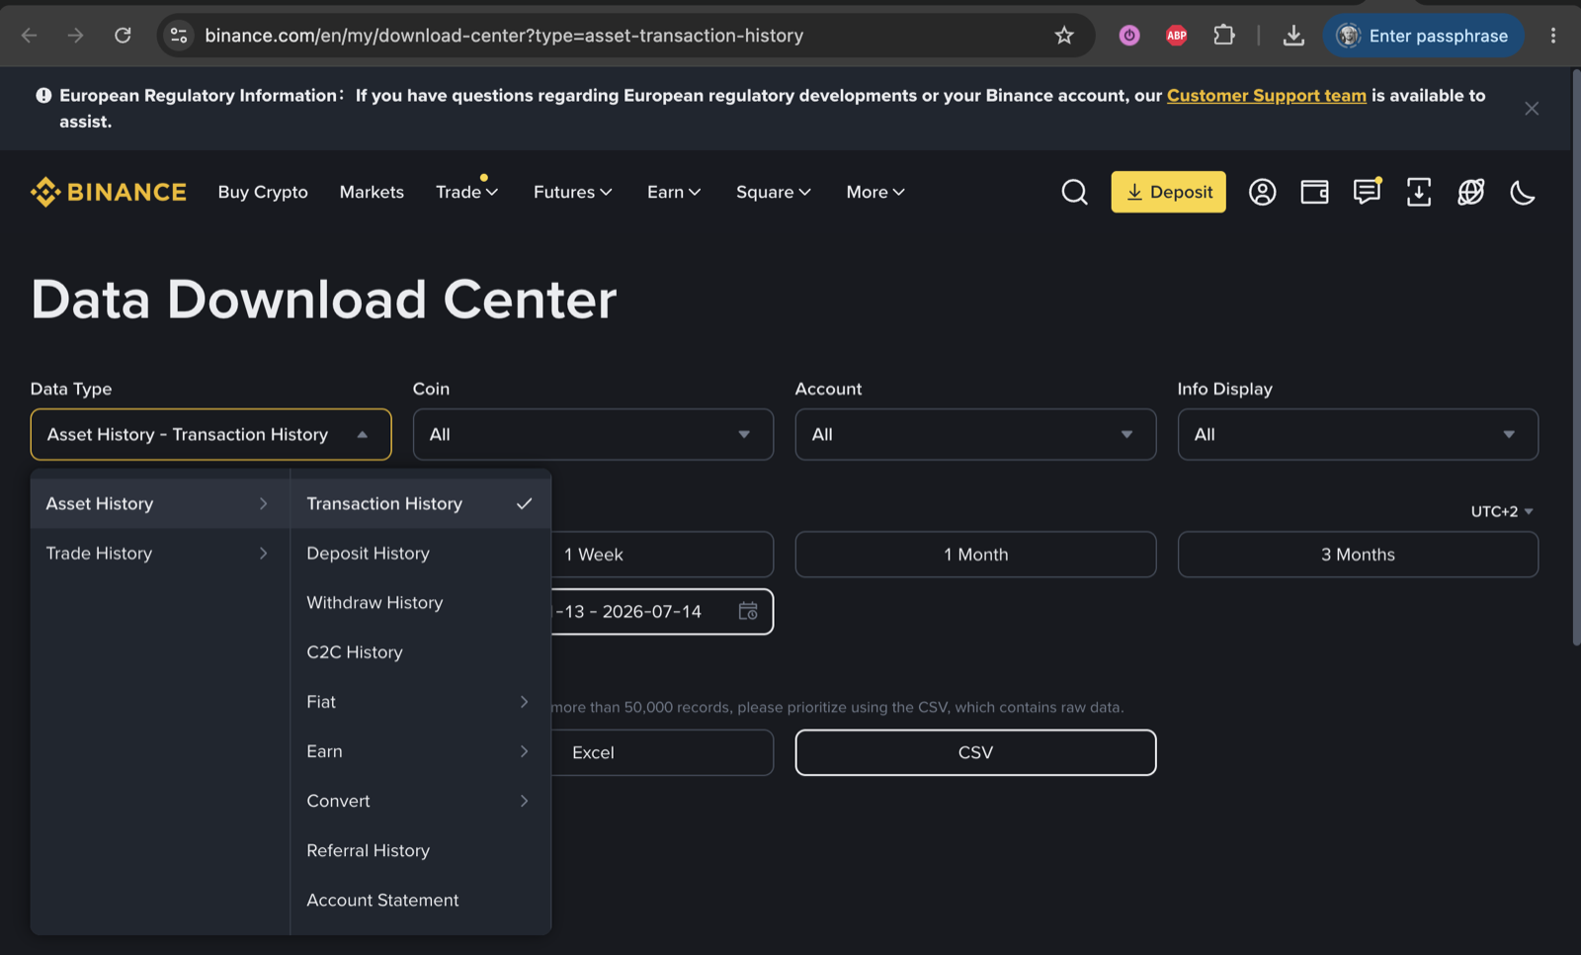The width and height of the screenshot is (1581, 955).
Task: Choose Referral History option
Action: click(x=421, y=850)
